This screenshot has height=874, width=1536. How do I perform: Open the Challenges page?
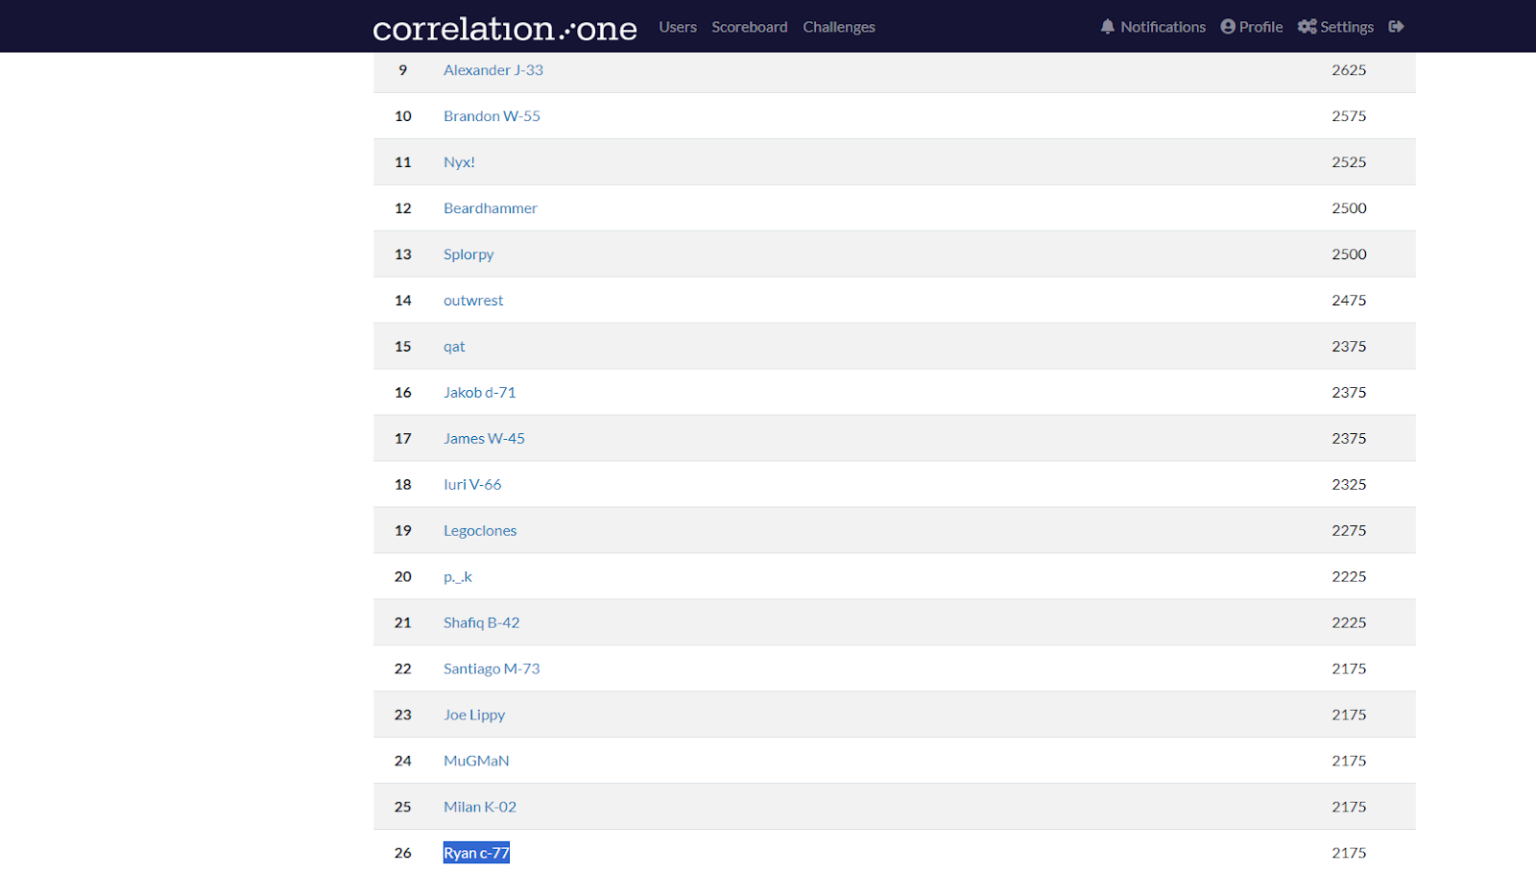point(839,27)
